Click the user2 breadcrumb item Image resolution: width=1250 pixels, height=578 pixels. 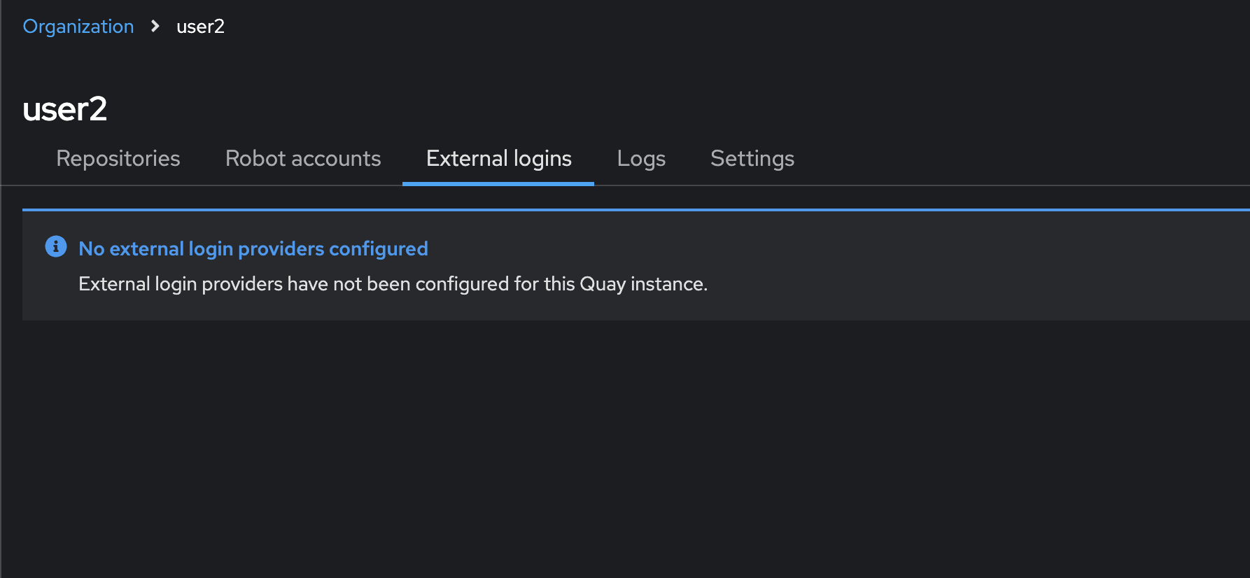tap(200, 27)
